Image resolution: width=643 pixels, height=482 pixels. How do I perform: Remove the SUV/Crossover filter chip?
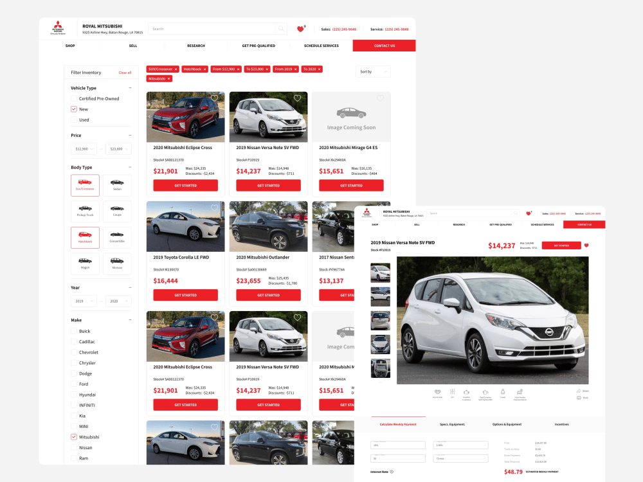(176, 69)
